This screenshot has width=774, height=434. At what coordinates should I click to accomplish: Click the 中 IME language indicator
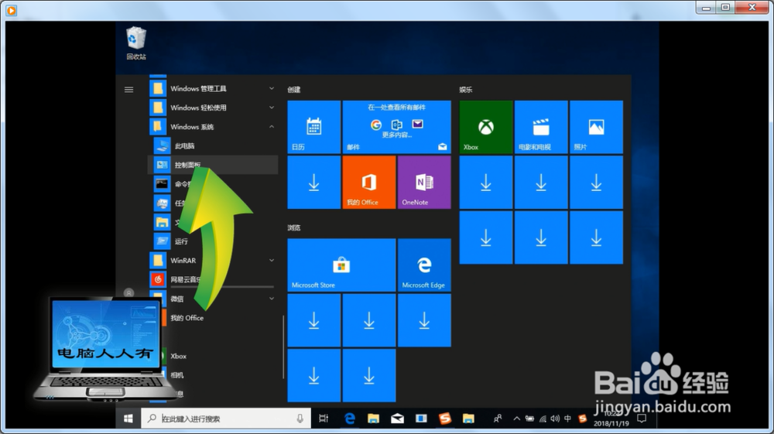click(567, 419)
